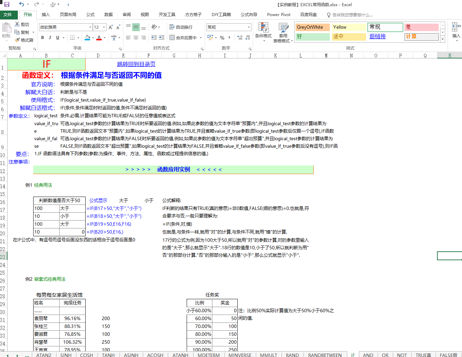
Task: Toggle Bold formatting
Action: pos(42,38)
